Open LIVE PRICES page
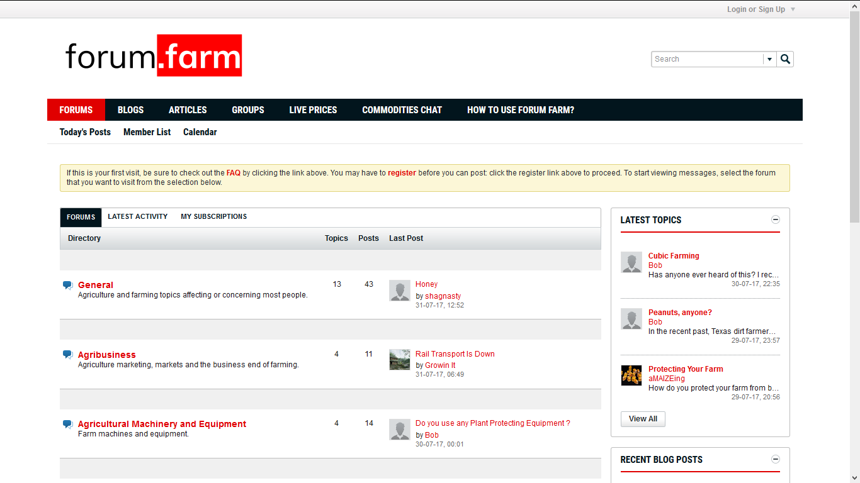Viewport: 860px width, 483px height. tap(313, 110)
